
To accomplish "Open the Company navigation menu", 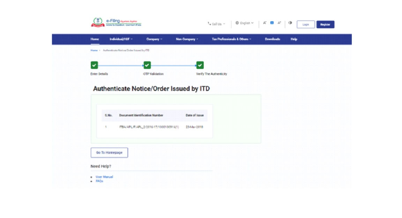I will point(154,39).
